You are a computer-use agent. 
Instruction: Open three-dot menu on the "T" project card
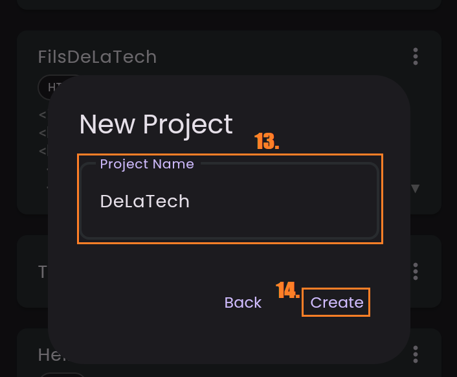tap(416, 271)
